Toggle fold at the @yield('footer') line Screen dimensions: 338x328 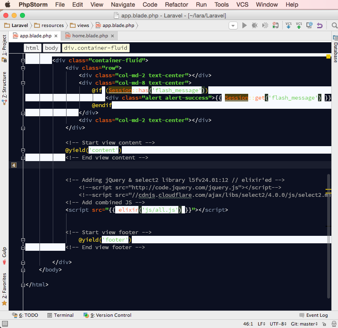click(23, 240)
